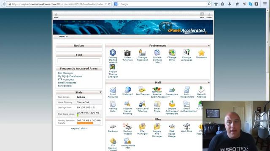The width and height of the screenshot is (270, 151).
Task: Open Mailing Lists
Action: (113, 104)
